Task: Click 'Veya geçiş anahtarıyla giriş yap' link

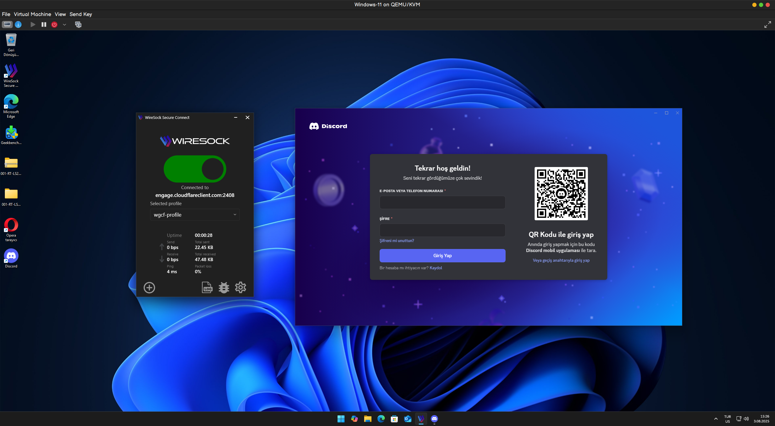Action: [x=561, y=260]
